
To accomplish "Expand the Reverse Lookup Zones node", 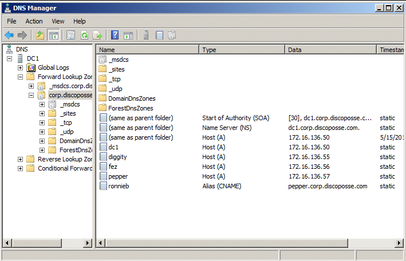I will (x=21, y=159).
